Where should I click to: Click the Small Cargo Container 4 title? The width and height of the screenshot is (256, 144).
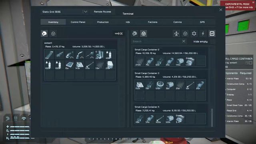click(x=147, y=107)
